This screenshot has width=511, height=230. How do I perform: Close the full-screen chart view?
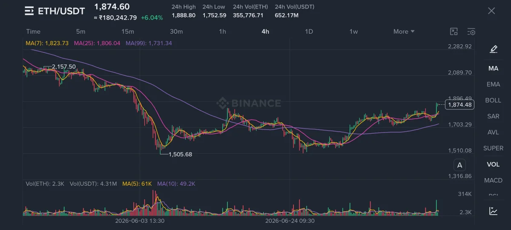click(x=491, y=11)
